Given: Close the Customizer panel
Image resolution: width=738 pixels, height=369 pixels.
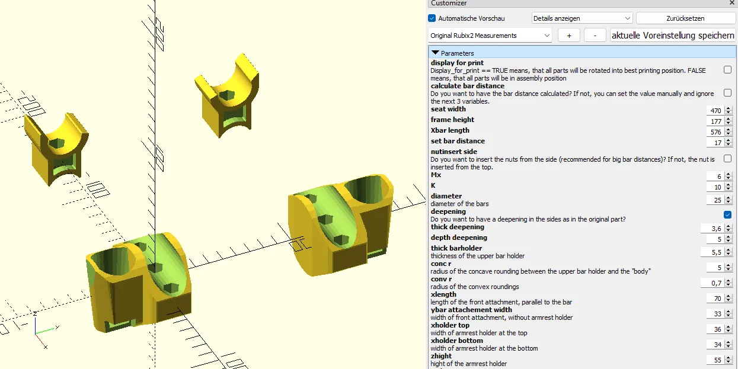Looking at the screenshot, I should tap(731, 4).
